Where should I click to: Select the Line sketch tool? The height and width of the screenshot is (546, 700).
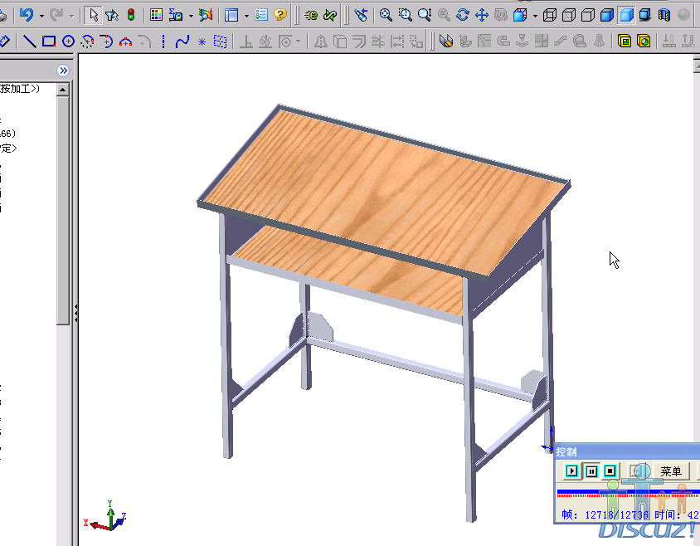pos(30,41)
